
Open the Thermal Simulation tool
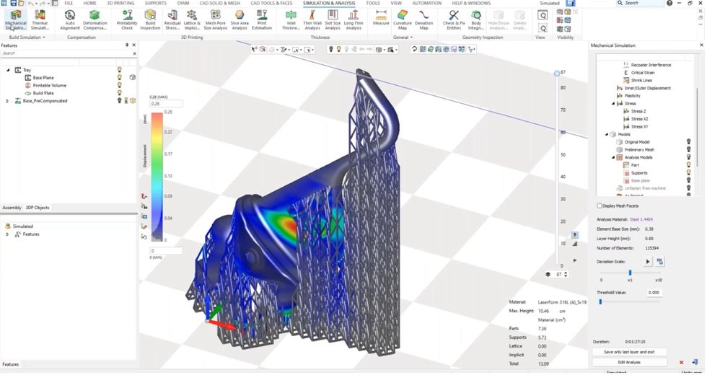pyautogui.click(x=41, y=19)
